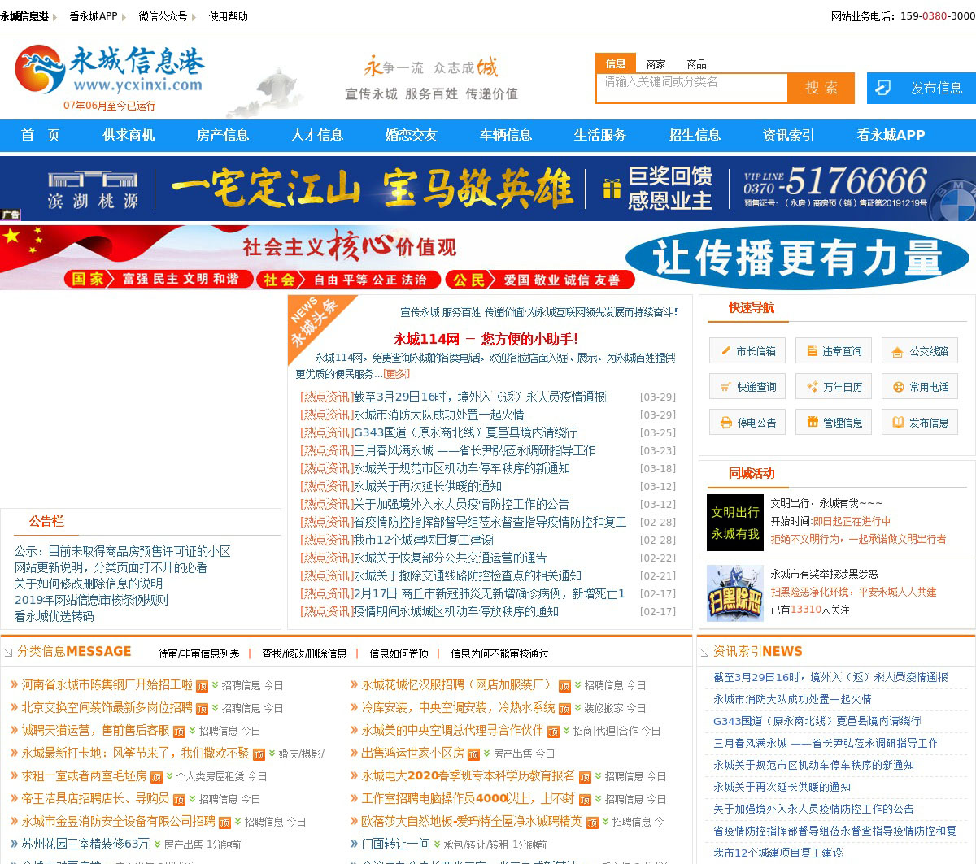Open listing 出售鸿运世家小区房
Viewport: 976px width, 864px height.
[x=412, y=753]
